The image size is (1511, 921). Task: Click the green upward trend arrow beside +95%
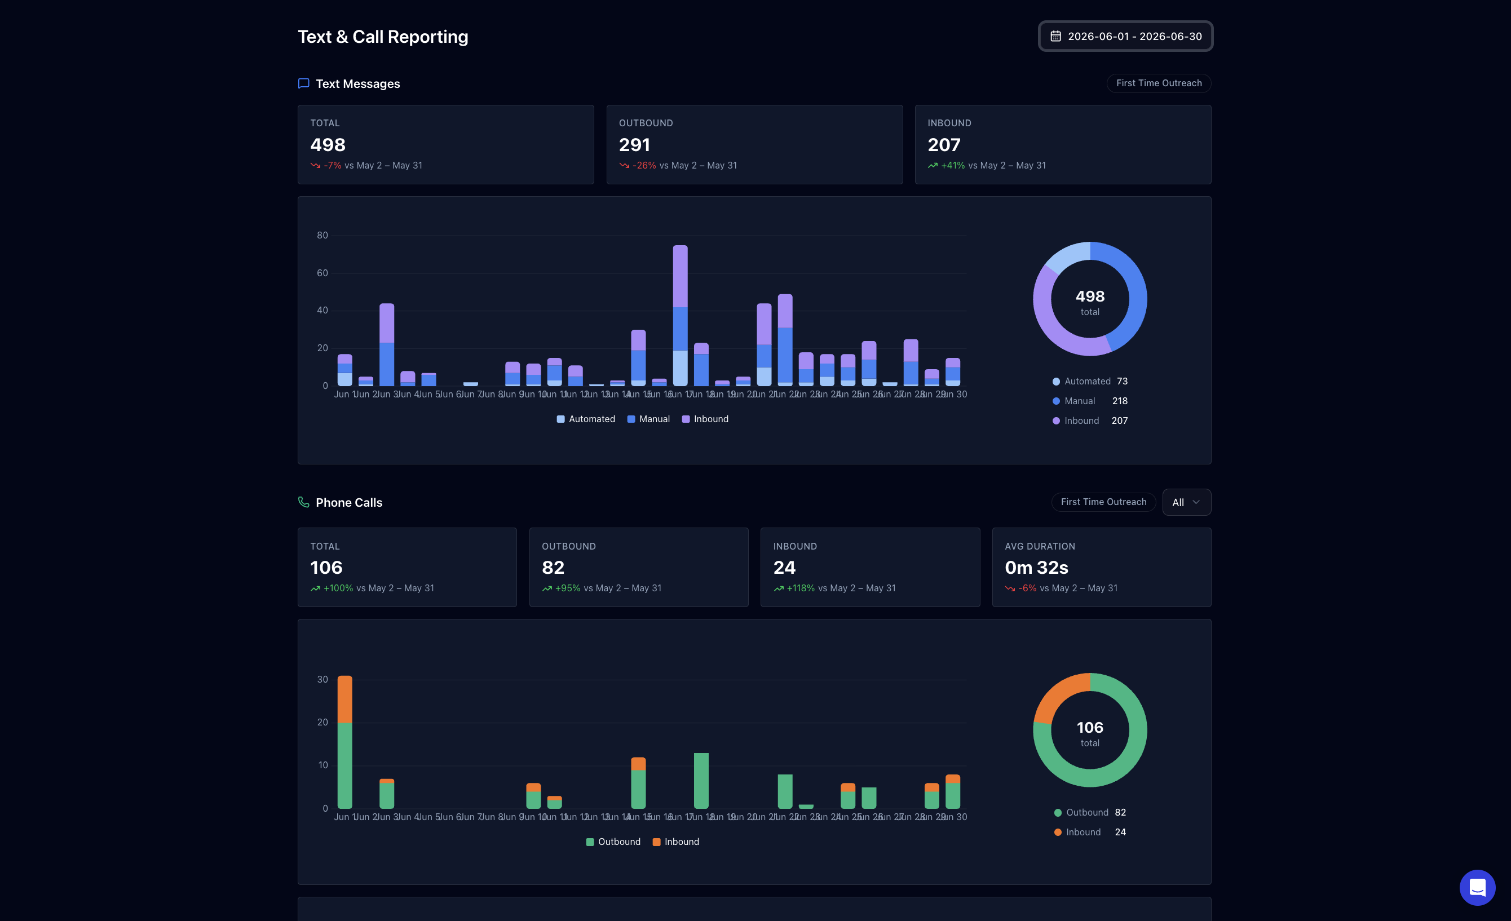click(x=547, y=588)
